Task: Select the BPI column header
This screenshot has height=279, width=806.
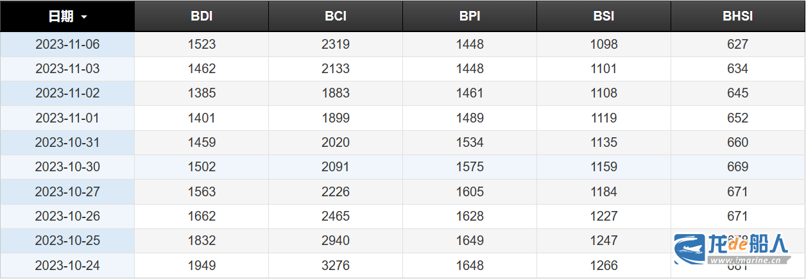Action: (470, 17)
